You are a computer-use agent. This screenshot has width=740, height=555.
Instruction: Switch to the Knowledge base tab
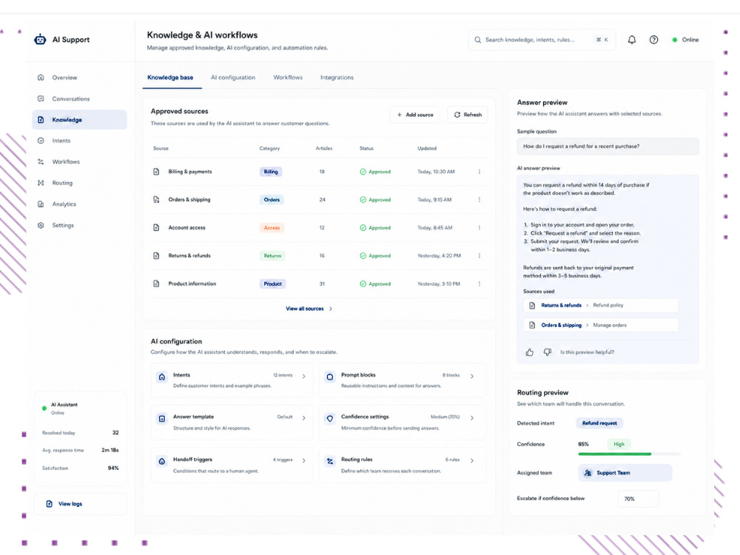(x=170, y=78)
